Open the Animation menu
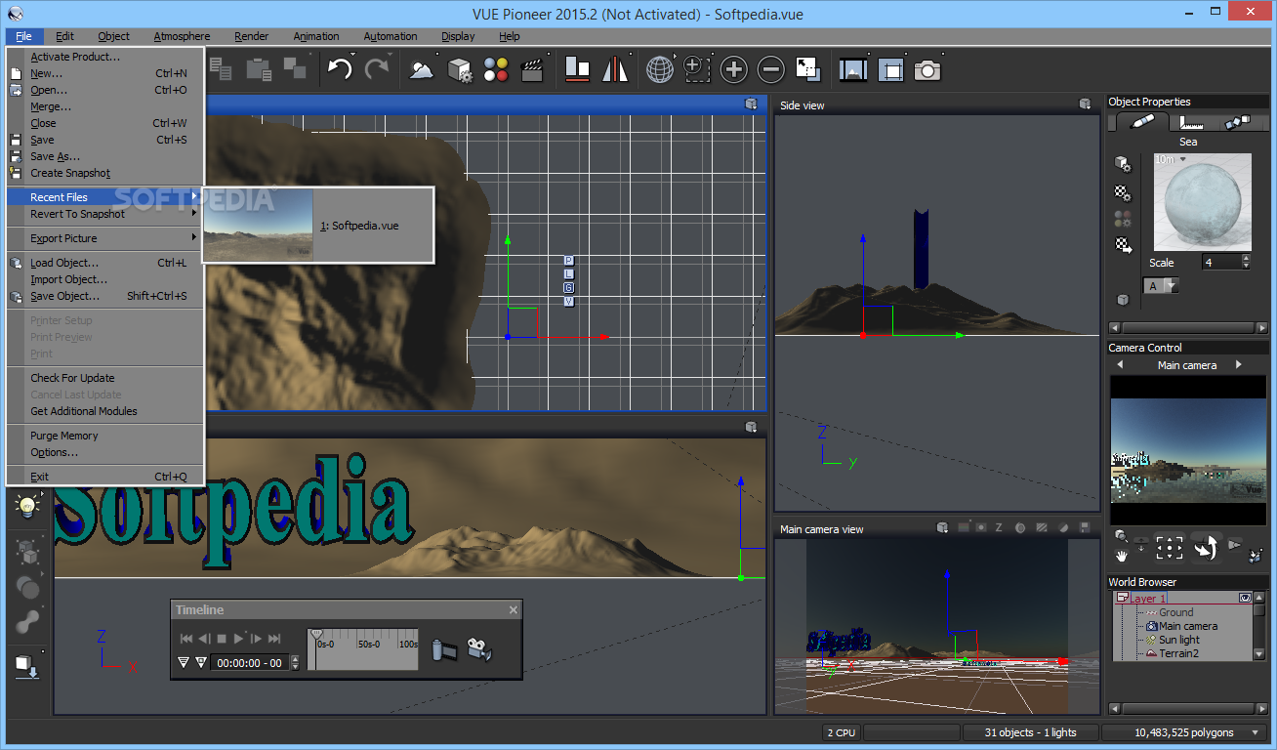The width and height of the screenshot is (1277, 750). coord(316,36)
